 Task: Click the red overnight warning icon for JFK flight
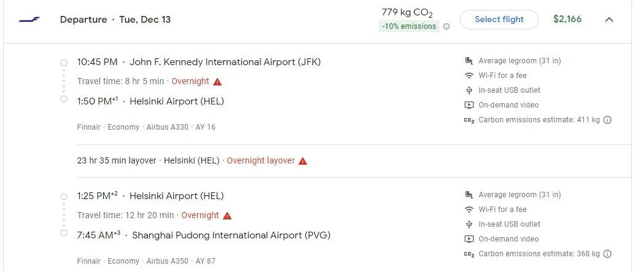[x=217, y=81]
